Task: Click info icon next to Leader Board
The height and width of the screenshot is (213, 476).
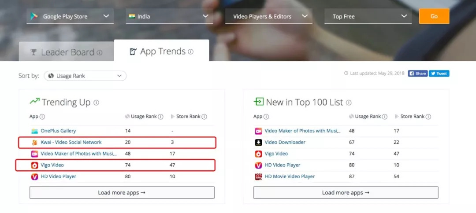Action: [x=100, y=52]
